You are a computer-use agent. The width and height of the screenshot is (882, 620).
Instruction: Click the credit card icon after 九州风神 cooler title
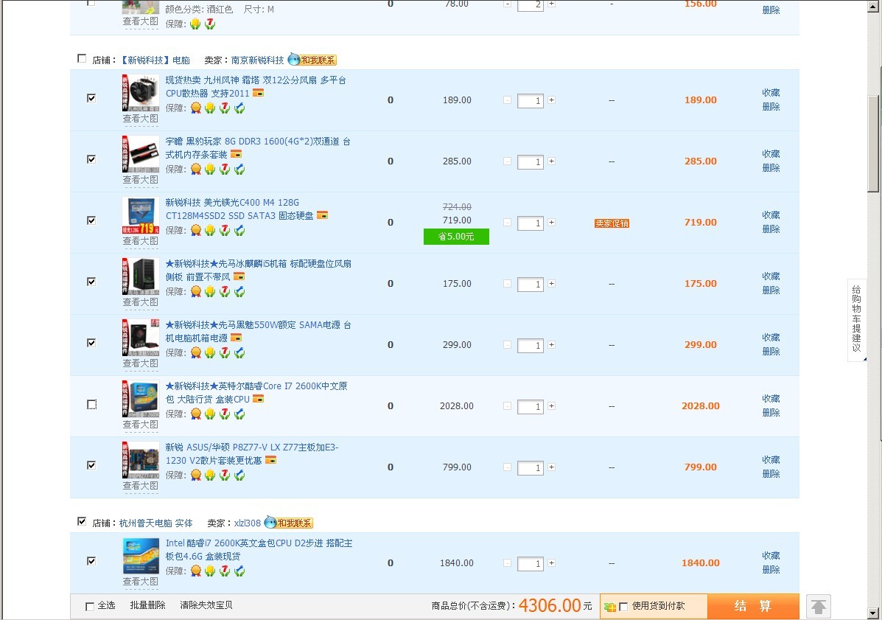tap(258, 93)
